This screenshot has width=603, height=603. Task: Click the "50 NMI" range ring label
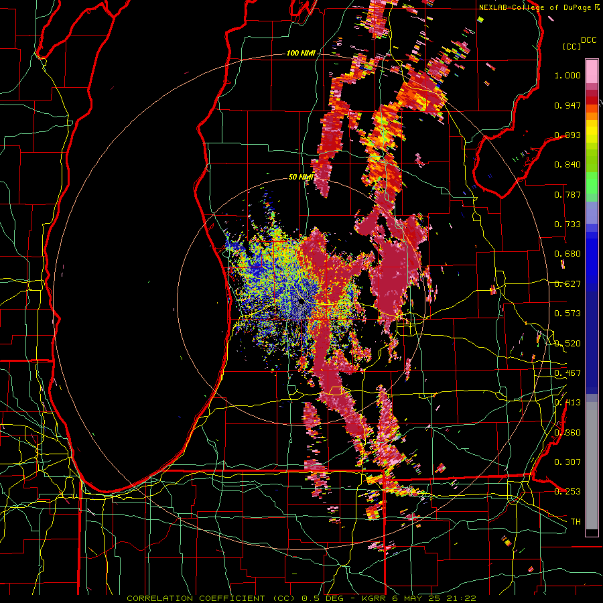click(x=301, y=178)
